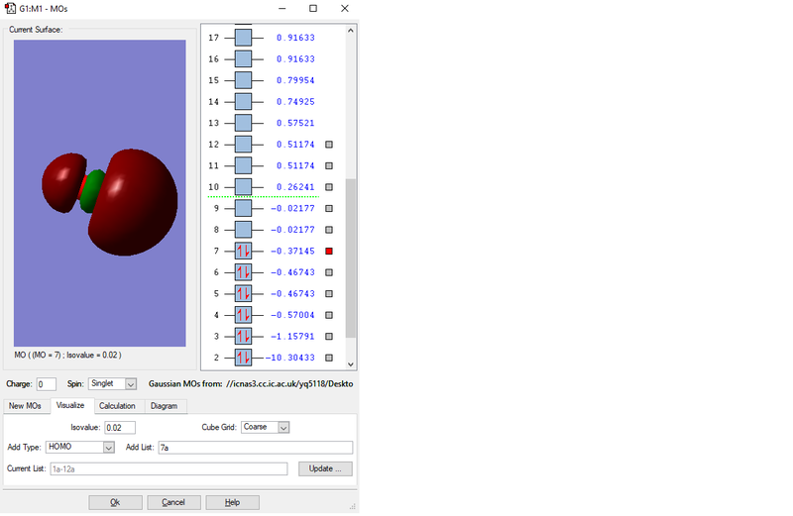The height and width of the screenshot is (516, 793).
Task: Toggle surface marker for MO 5
Action: tap(329, 293)
